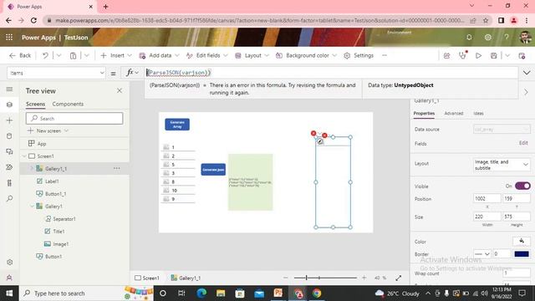Image resolution: width=535 pixels, height=301 pixels.
Task: Expand the formula bar chevron
Action: [x=527, y=73]
